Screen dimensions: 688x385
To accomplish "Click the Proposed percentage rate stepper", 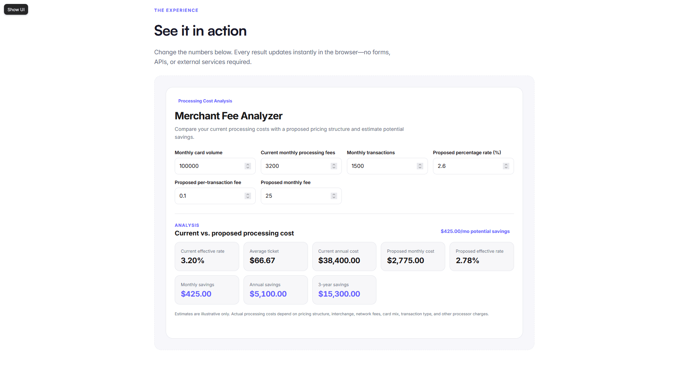I will pos(506,166).
